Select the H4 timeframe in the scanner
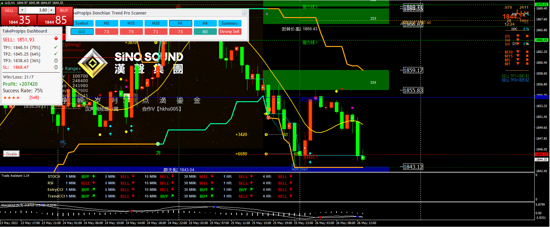Image resolution: width=550 pixels, height=227 pixels. click(x=205, y=23)
